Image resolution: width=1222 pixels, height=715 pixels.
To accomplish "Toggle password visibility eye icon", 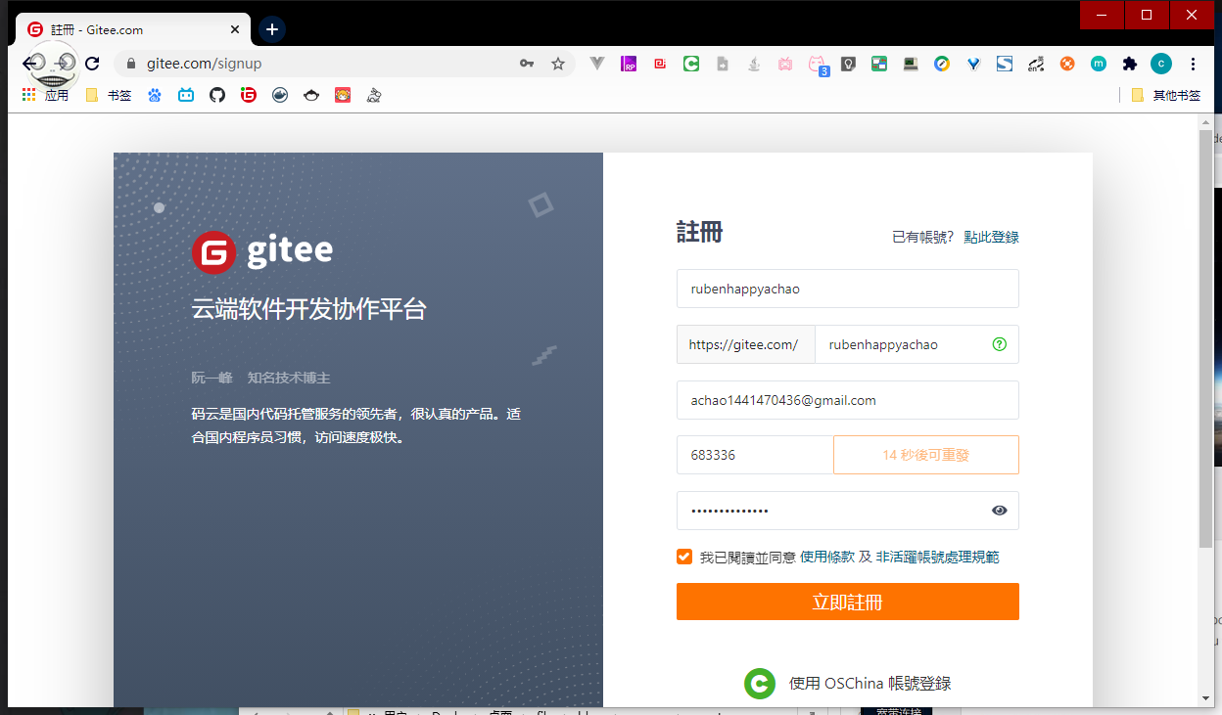I will coord(999,511).
